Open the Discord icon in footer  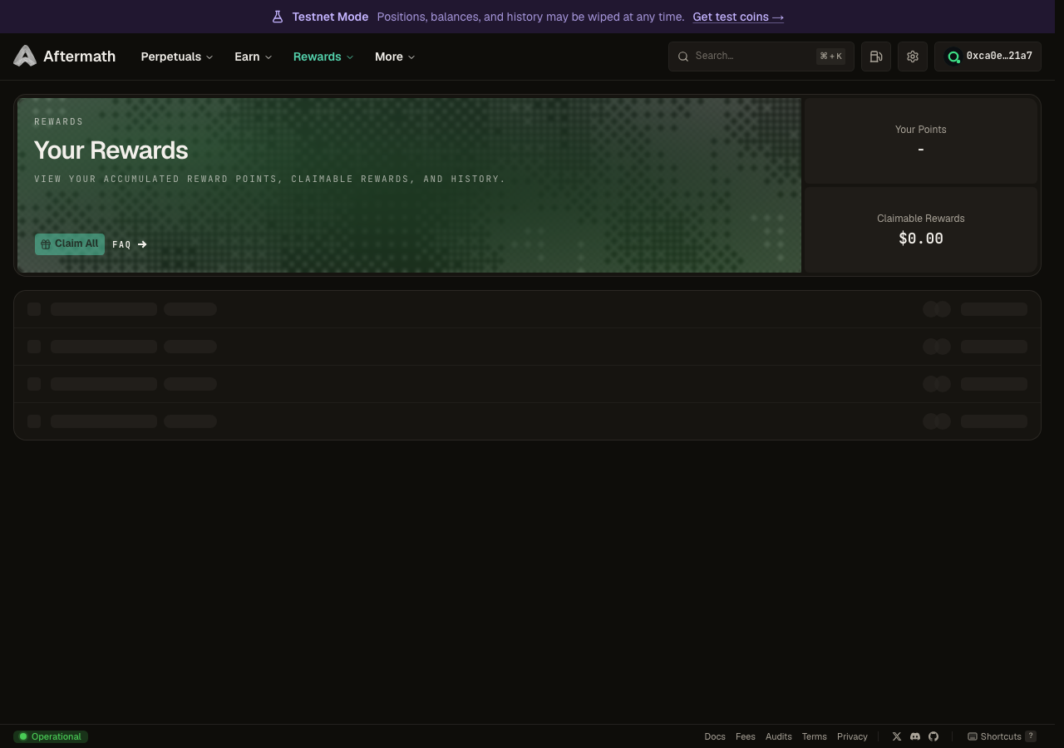tap(915, 736)
